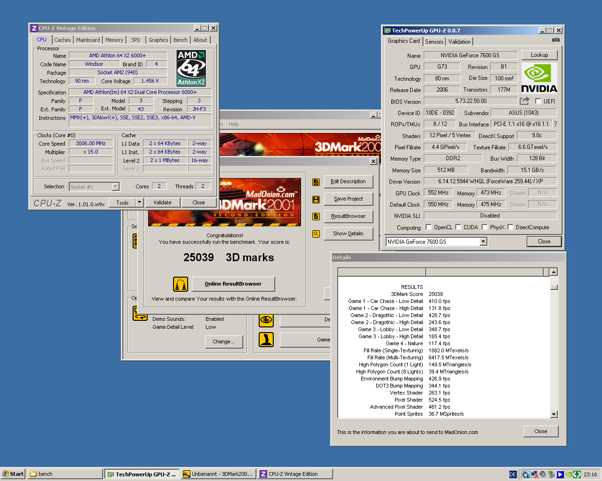
Task: Click the Lookup button in GPU-Z
Action: 539,55
